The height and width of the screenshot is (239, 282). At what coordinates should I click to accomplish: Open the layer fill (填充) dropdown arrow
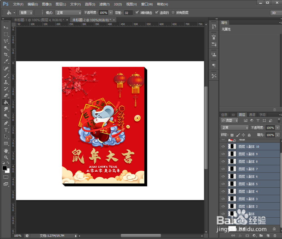tap(278, 135)
